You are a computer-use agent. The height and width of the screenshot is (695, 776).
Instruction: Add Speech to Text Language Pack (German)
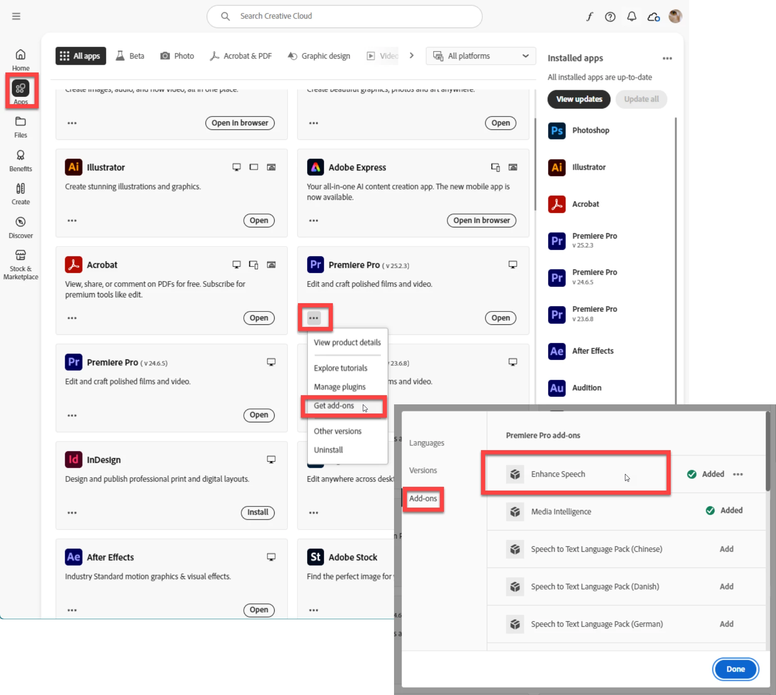(x=726, y=624)
